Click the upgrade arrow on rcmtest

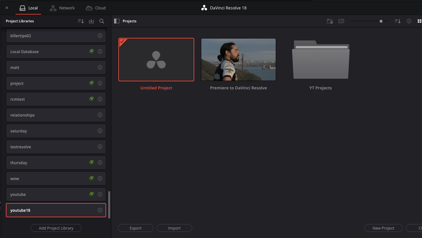tap(92, 99)
